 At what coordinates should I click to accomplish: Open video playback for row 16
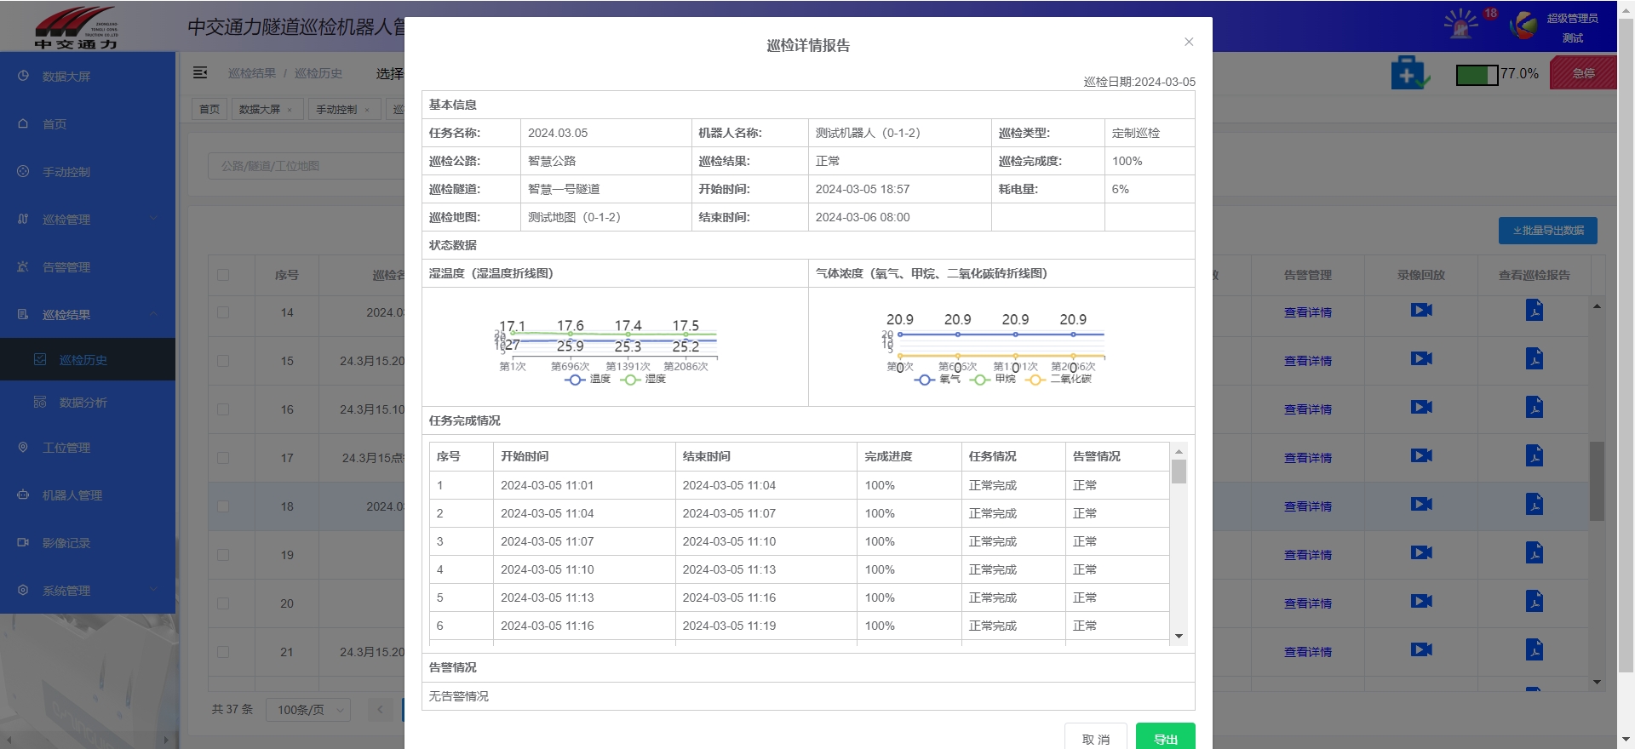point(1420,407)
